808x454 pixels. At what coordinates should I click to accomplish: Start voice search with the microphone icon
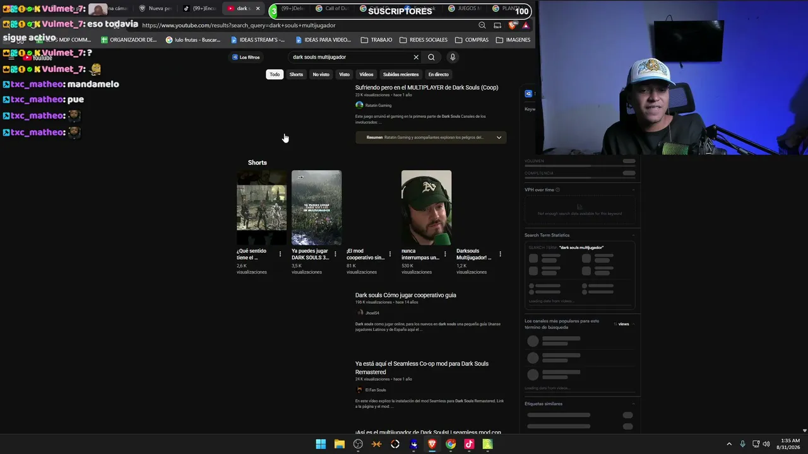(x=453, y=57)
